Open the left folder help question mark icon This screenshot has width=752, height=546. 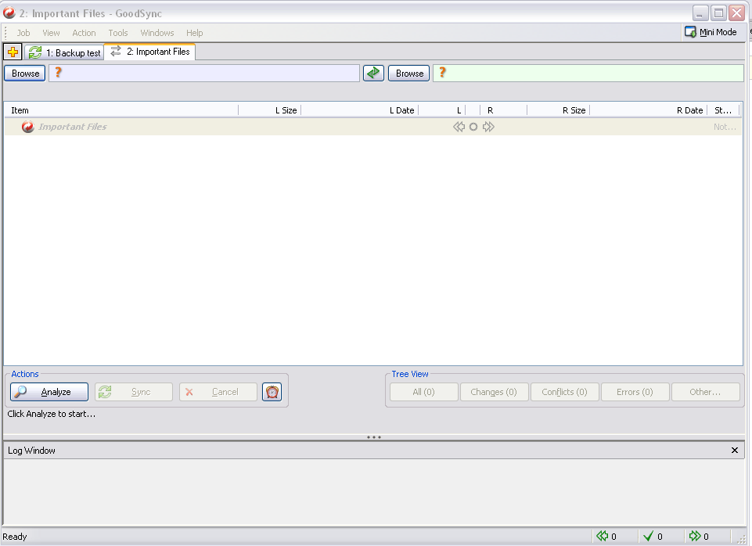pos(58,73)
